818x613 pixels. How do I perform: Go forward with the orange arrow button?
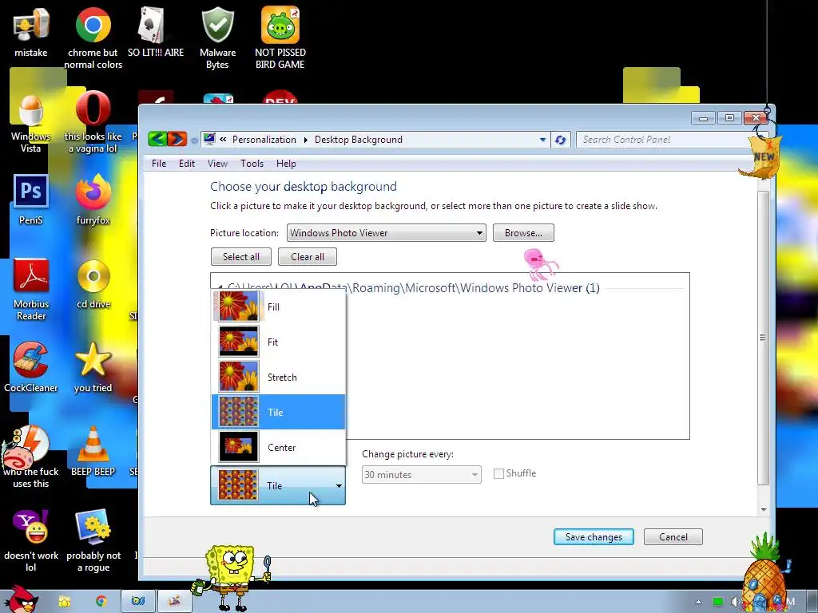coord(177,139)
